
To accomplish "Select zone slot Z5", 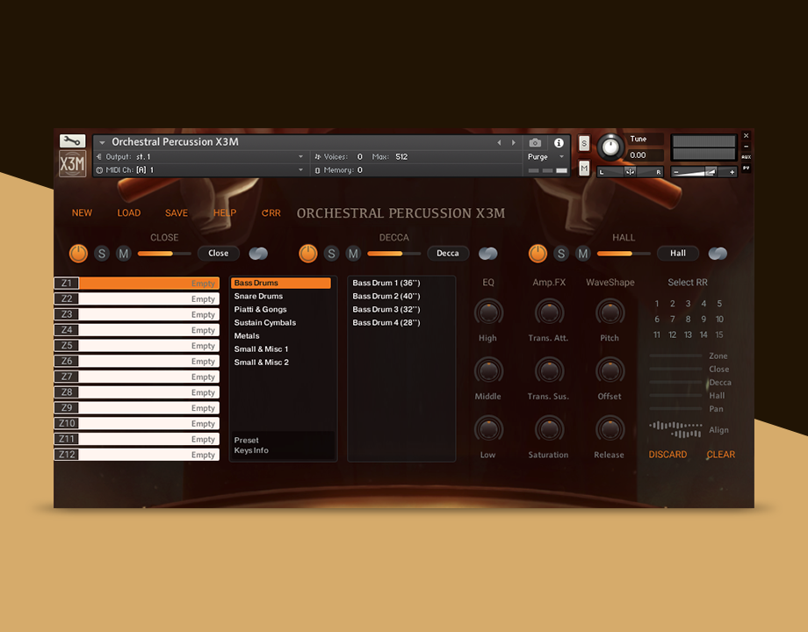I will tap(136, 346).
